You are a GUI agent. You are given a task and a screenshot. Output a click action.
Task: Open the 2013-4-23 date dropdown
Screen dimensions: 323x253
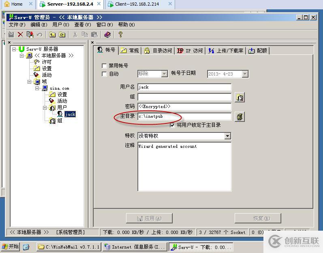(245, 74)
